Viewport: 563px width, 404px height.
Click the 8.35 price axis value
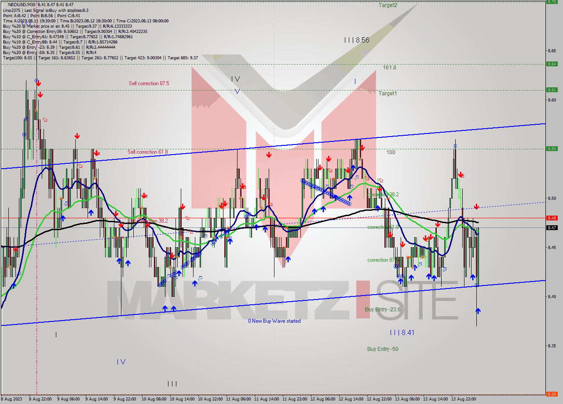(x=552, y=346)
